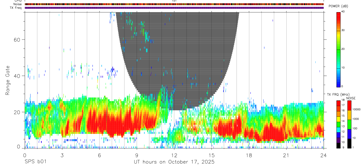This screenshot has width=364, height=168.
Task: Click x-axis tick label '21'
Action: (x=286, y=155)
